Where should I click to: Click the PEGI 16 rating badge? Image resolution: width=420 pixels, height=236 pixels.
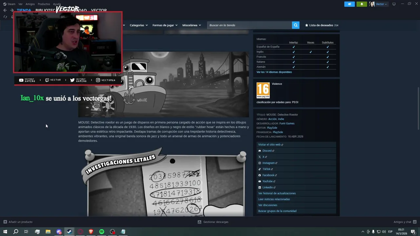(263, 90)
